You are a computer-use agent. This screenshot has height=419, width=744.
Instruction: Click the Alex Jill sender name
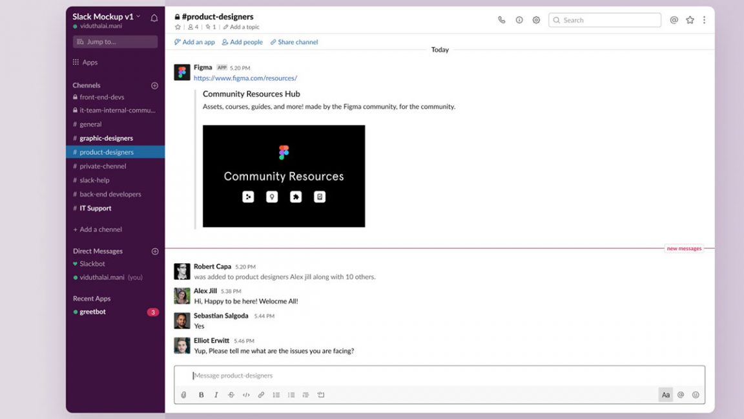[x=205, y=291]
